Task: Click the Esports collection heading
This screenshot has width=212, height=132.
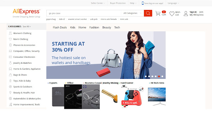Action: pyautogui.click(x=53, y=83)
